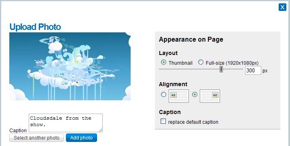Select the Thumbnail layout radio button
Viewport: 290px width, 146px height.
click(163, 62)
